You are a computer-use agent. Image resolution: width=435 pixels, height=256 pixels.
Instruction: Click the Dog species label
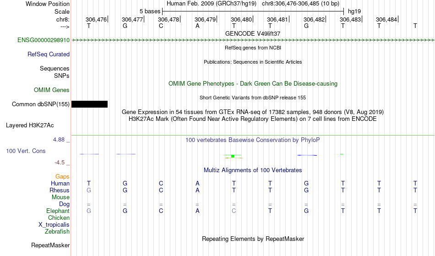point(65,204)
